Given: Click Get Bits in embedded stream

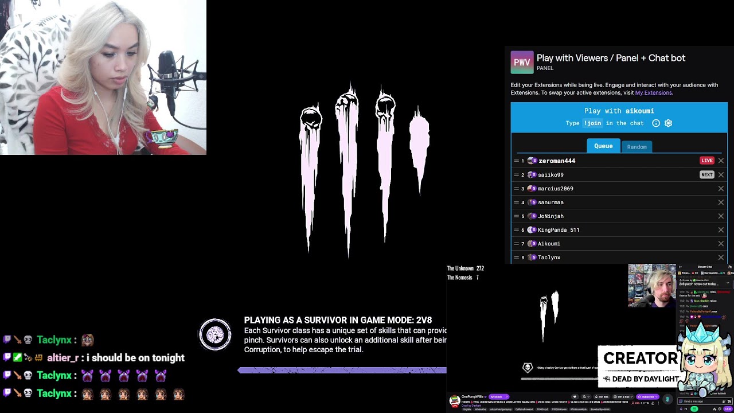Looking at the screenshot, I should (x=602, y=396).
